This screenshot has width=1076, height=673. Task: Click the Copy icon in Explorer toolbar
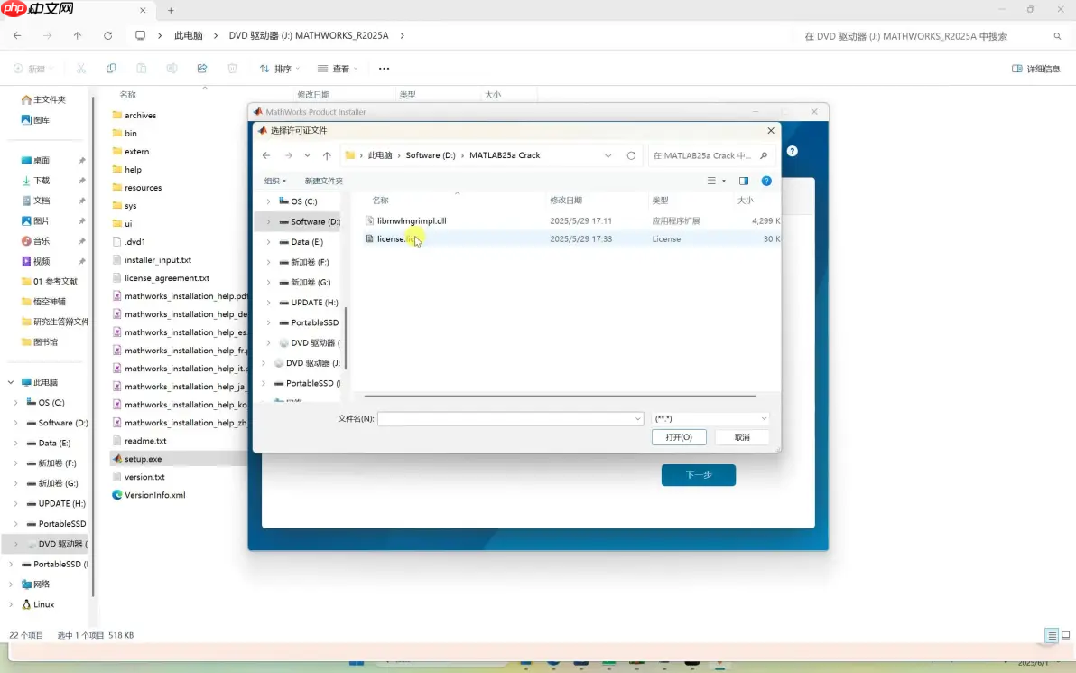click(109, 68)
